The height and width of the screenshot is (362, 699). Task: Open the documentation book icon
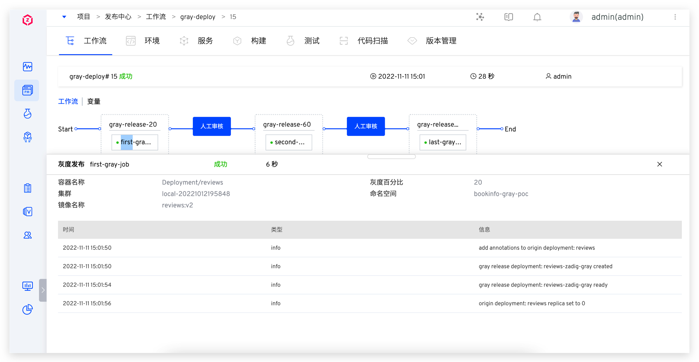point(509,17)
